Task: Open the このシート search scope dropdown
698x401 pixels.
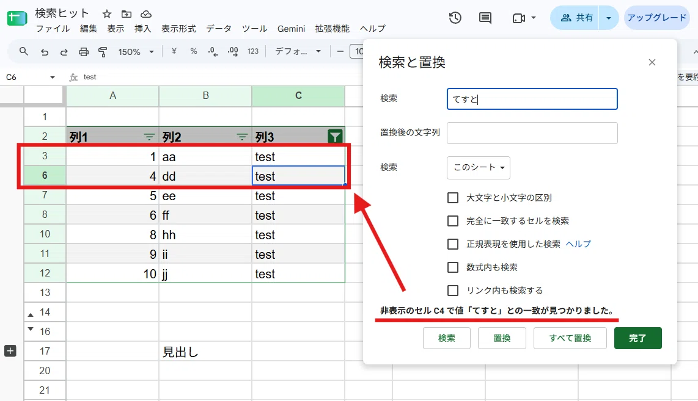Action: tap(478, 168)
